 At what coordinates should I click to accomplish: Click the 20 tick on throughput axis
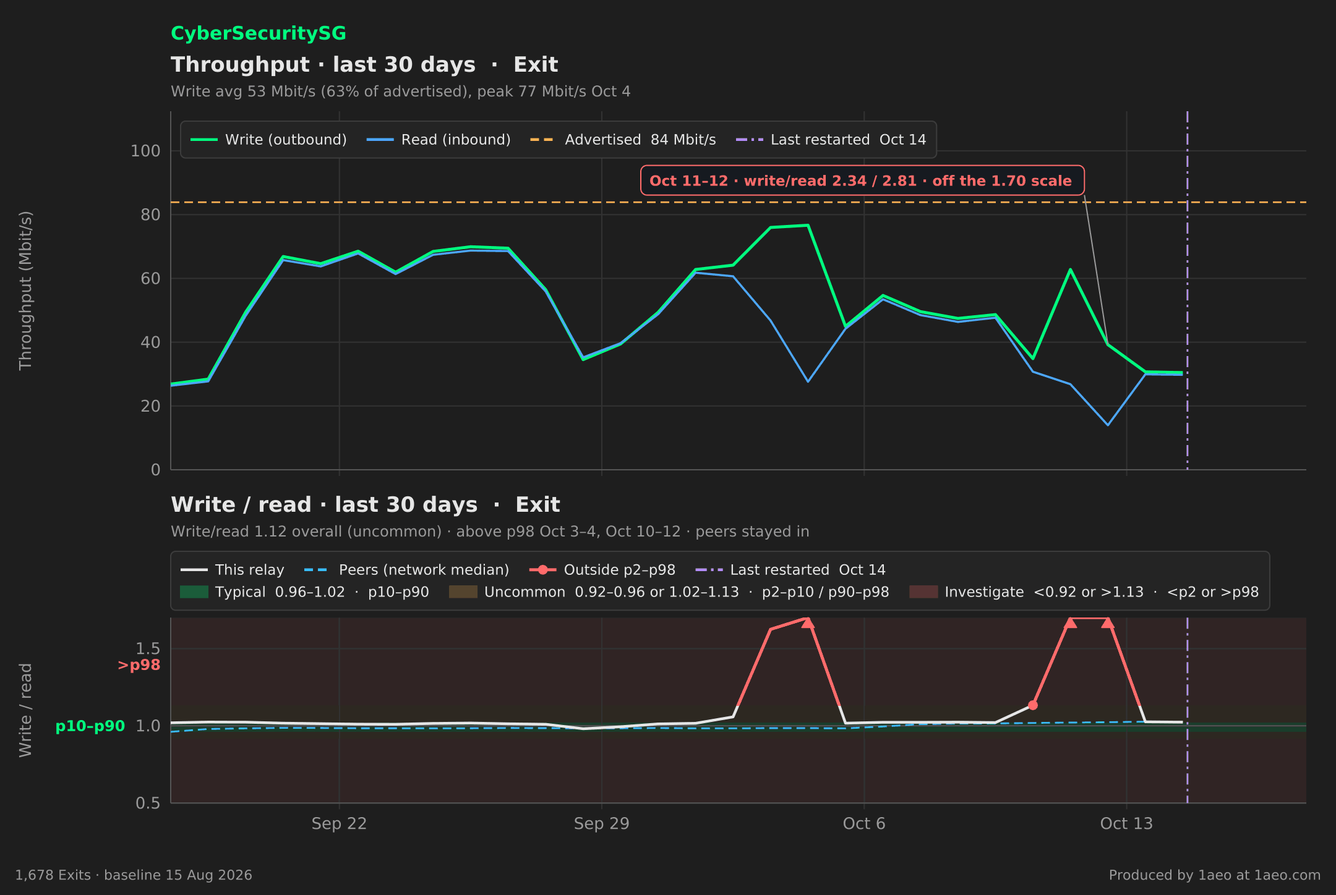point(150,406)
